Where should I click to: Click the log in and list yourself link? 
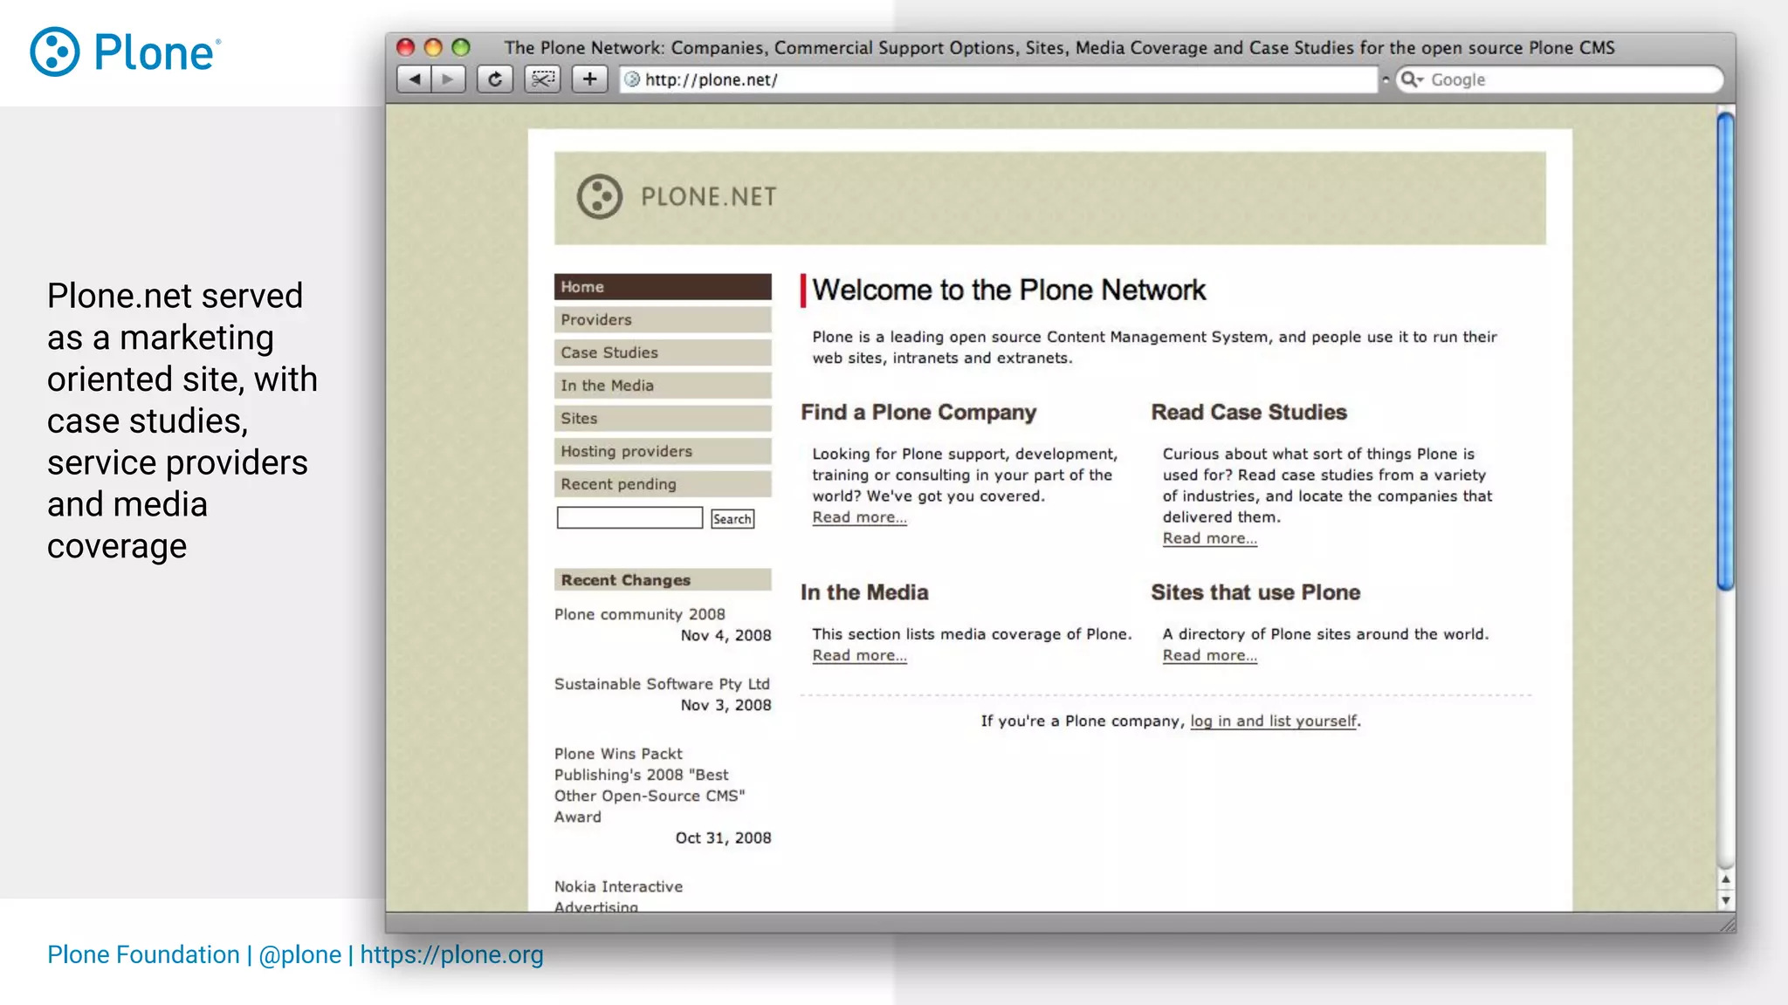point(1274,721)
